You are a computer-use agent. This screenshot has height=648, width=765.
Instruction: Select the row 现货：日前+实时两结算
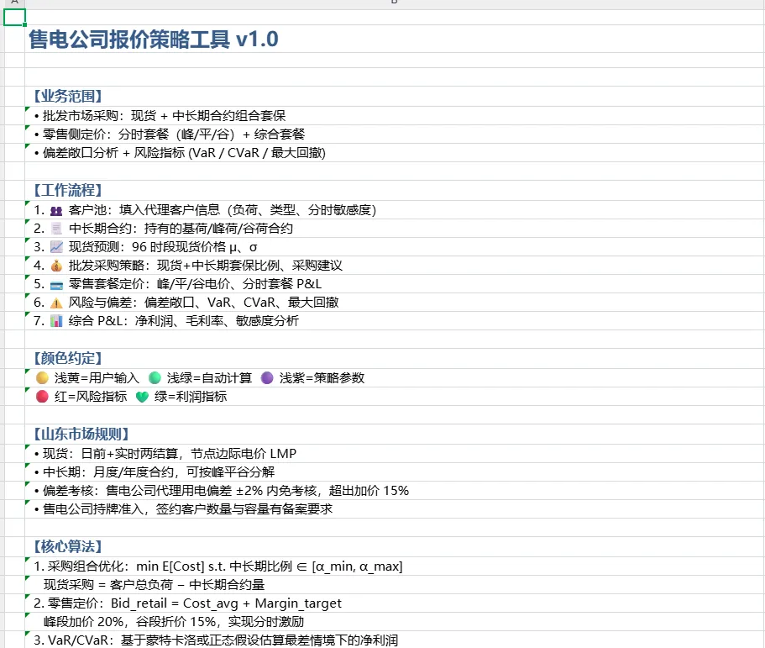pos(394,453)
